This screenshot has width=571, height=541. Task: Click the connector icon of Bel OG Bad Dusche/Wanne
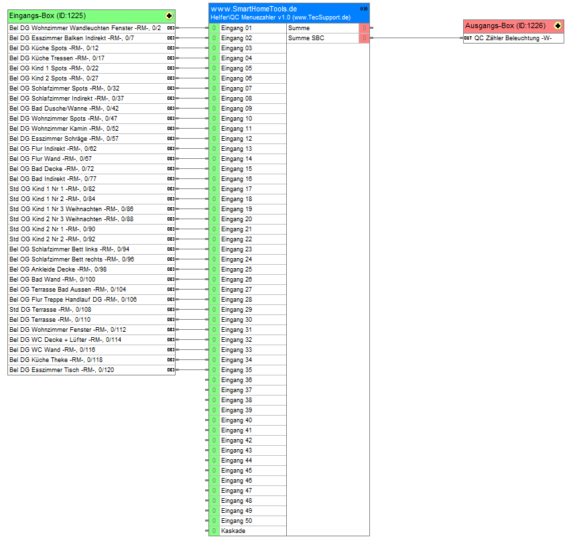(170, 109)
